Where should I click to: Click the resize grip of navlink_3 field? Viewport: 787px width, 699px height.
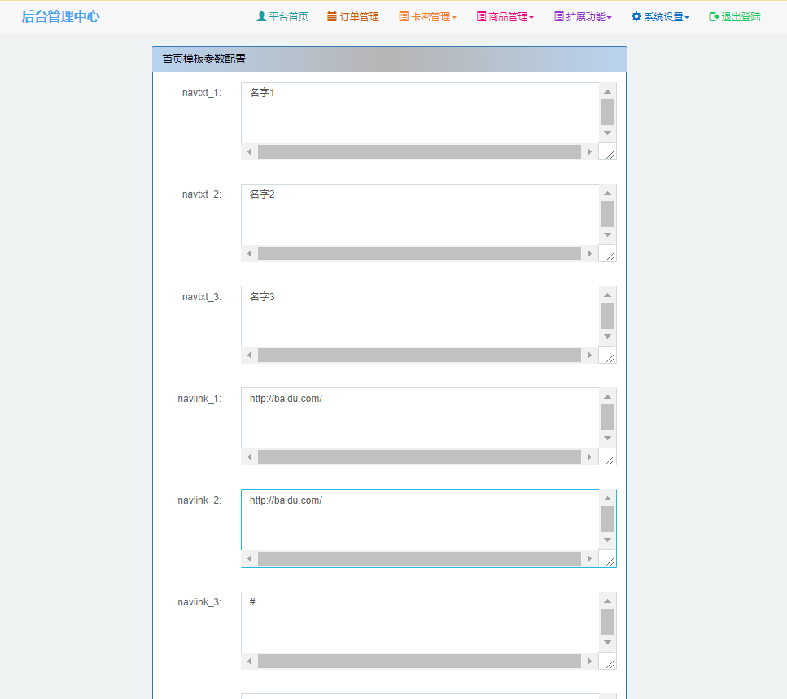610,664
